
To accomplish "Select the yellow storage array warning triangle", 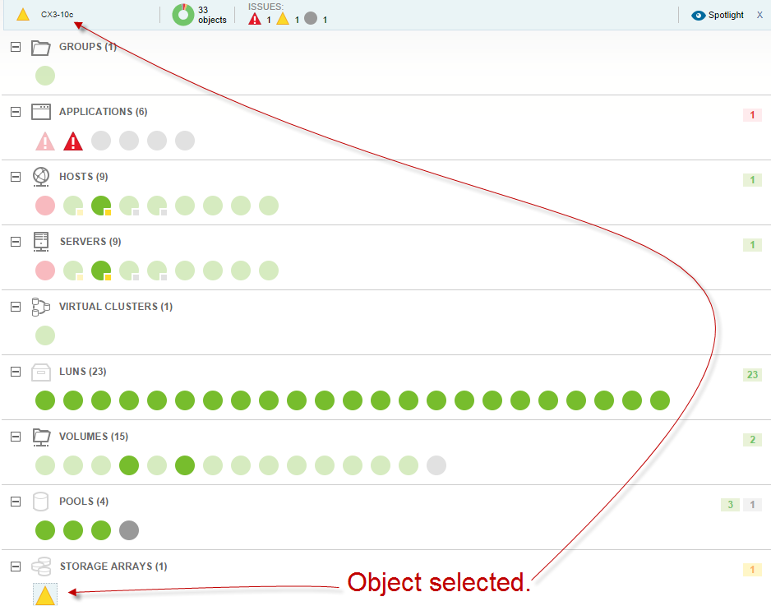I will click(45, 594).
